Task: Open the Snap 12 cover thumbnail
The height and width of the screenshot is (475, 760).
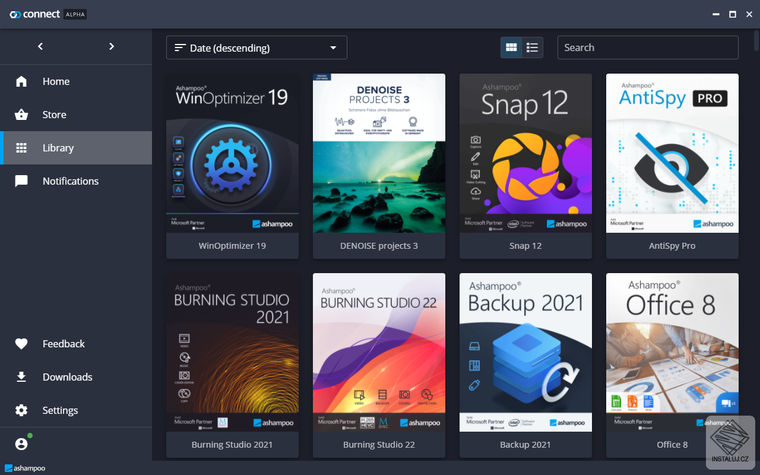Action: [x=525, y=153]
